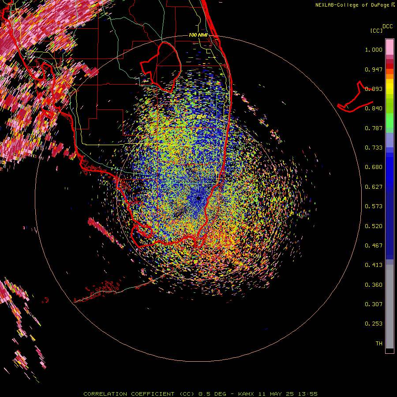
Task: Select the 0.733 legend value
Action: (374, 148)
